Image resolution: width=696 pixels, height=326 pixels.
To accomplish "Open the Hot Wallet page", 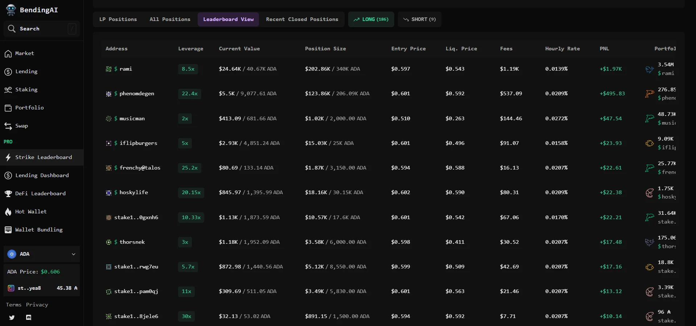I will click(31, 212).
